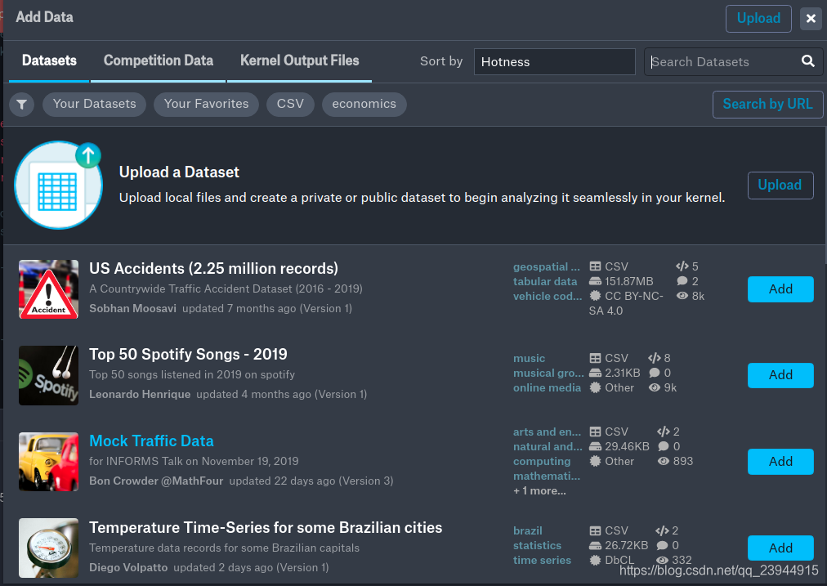Click the geospatial tag on US Accidents
The height and width of the screenshot is (586, 827).
coord(547,267)
